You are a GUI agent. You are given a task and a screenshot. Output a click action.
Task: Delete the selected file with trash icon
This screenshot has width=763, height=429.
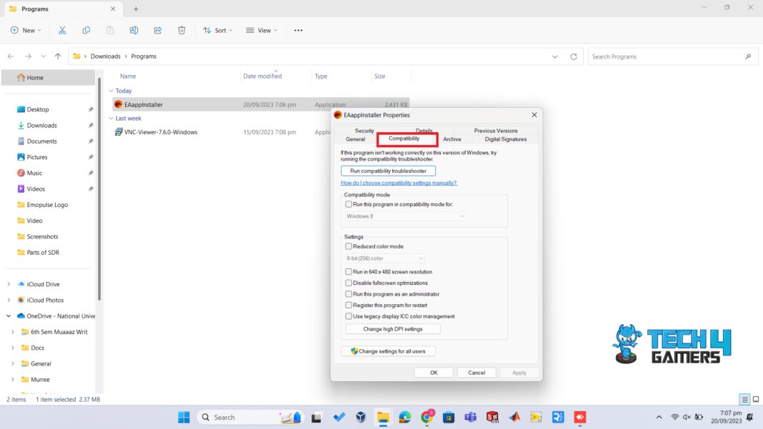point(181,30)
